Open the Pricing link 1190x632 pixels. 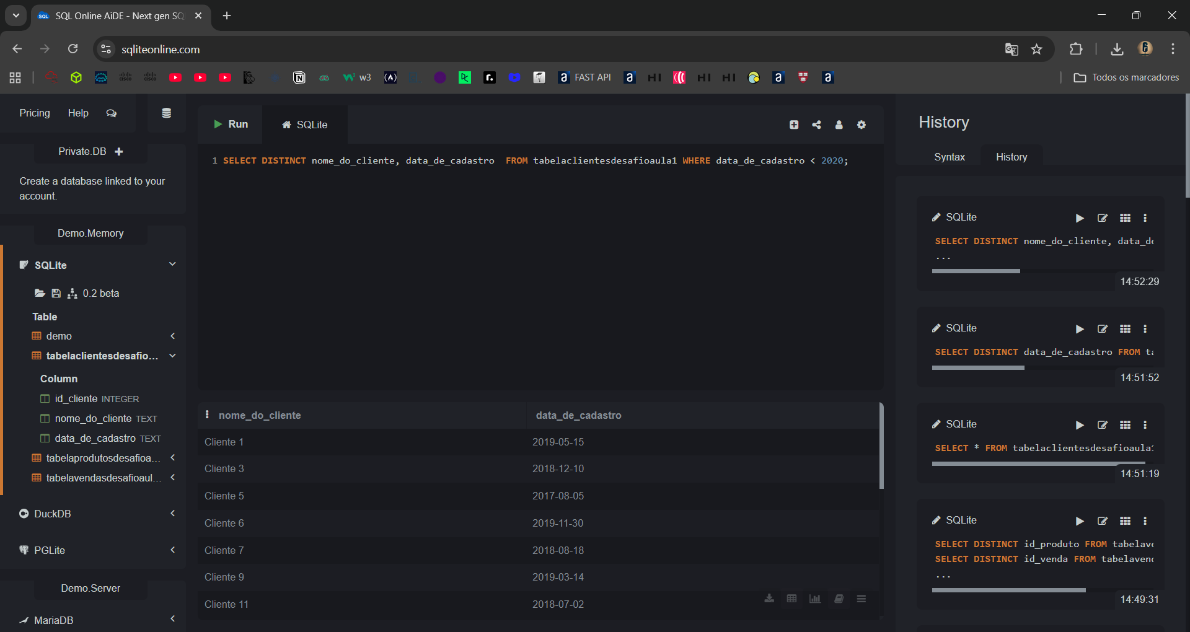coord(35,113)
